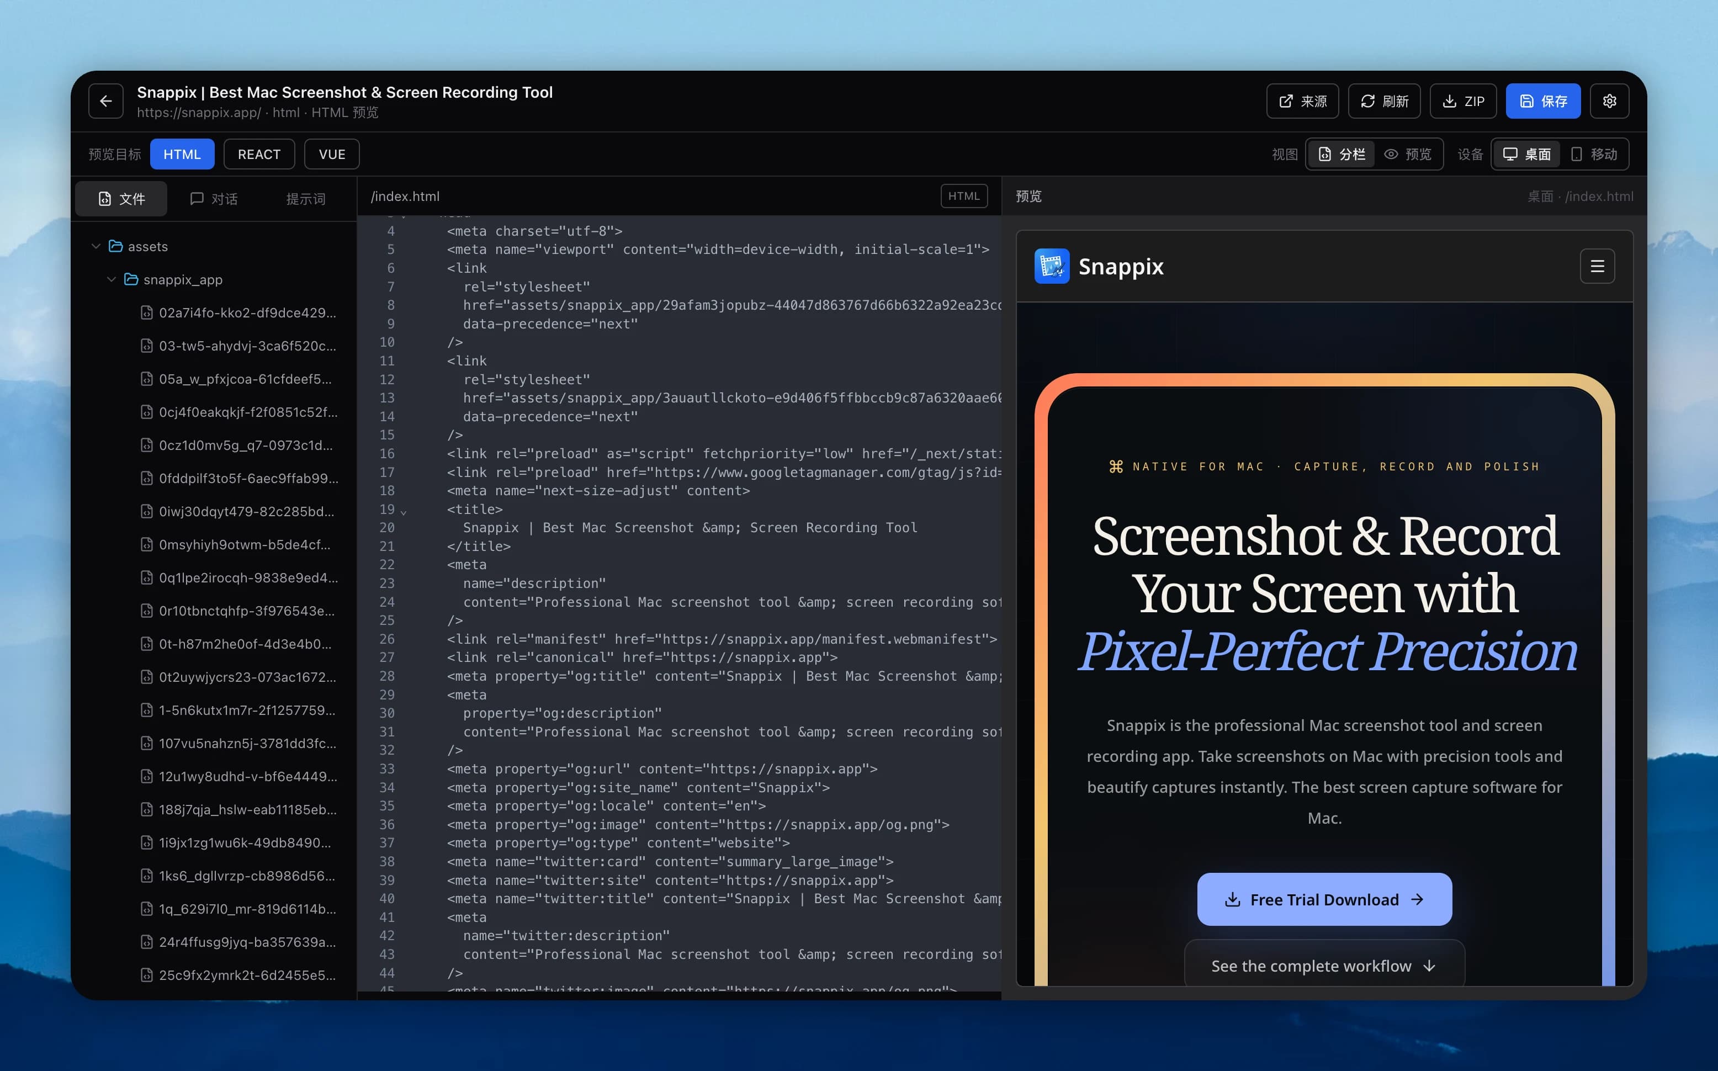Click the download icon in Free Trial button
Image resolution: width=1718 pixels, height=1071 pixels.
1232,899
